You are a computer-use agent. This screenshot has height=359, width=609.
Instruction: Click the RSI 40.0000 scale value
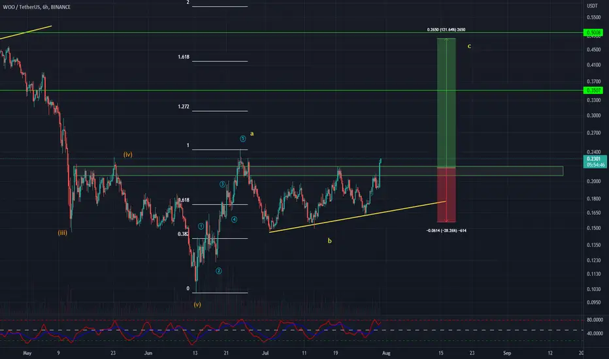tap(595, 334)
